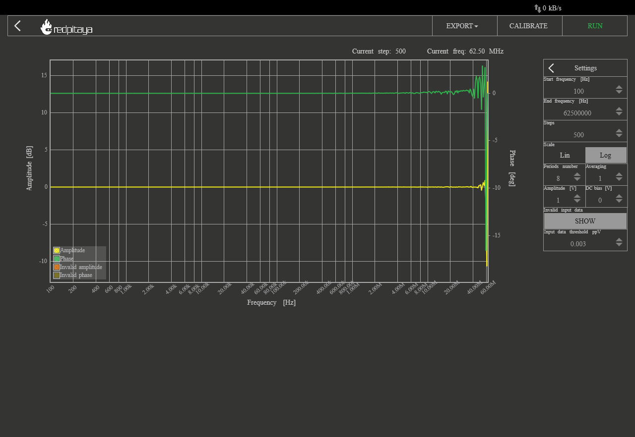Collapse the Settings panel with its back arrow
635x437 pixels.
tap(551, 68)
